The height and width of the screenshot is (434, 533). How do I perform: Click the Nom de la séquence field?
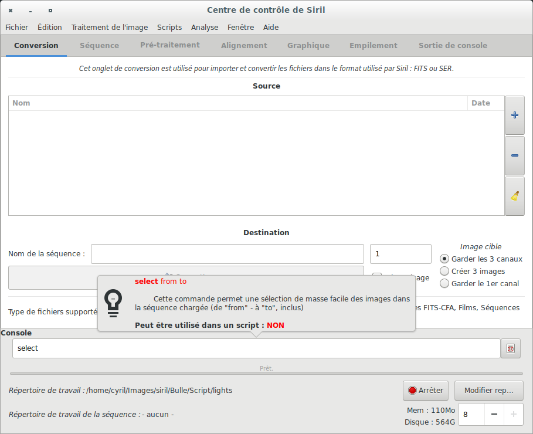[x=228, y=254]
